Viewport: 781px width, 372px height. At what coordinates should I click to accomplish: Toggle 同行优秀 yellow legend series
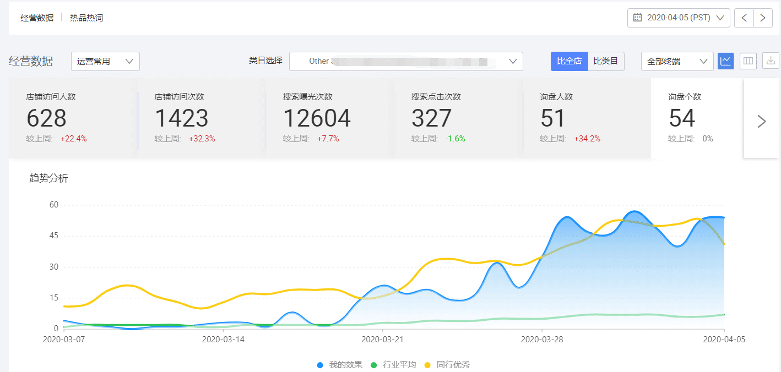point(447,365)
